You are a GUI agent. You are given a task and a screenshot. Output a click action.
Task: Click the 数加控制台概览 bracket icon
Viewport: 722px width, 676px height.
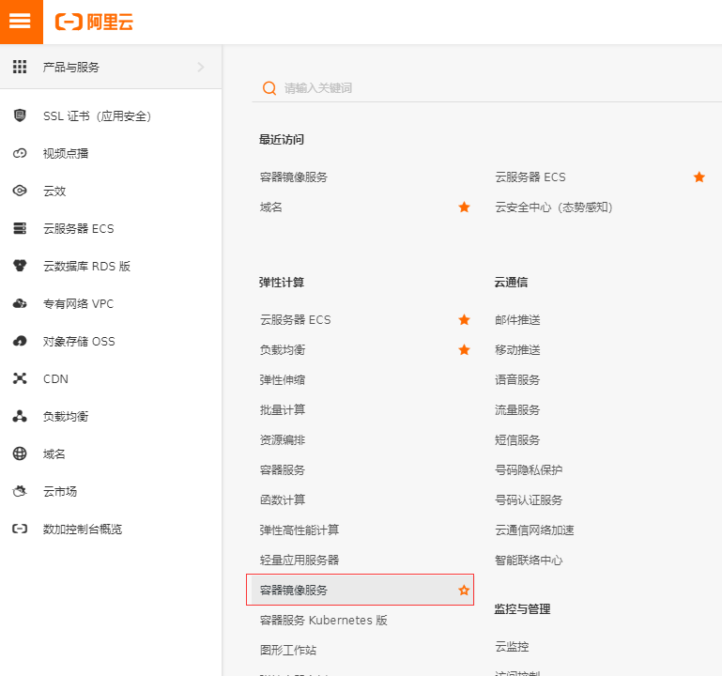(20, 529)
